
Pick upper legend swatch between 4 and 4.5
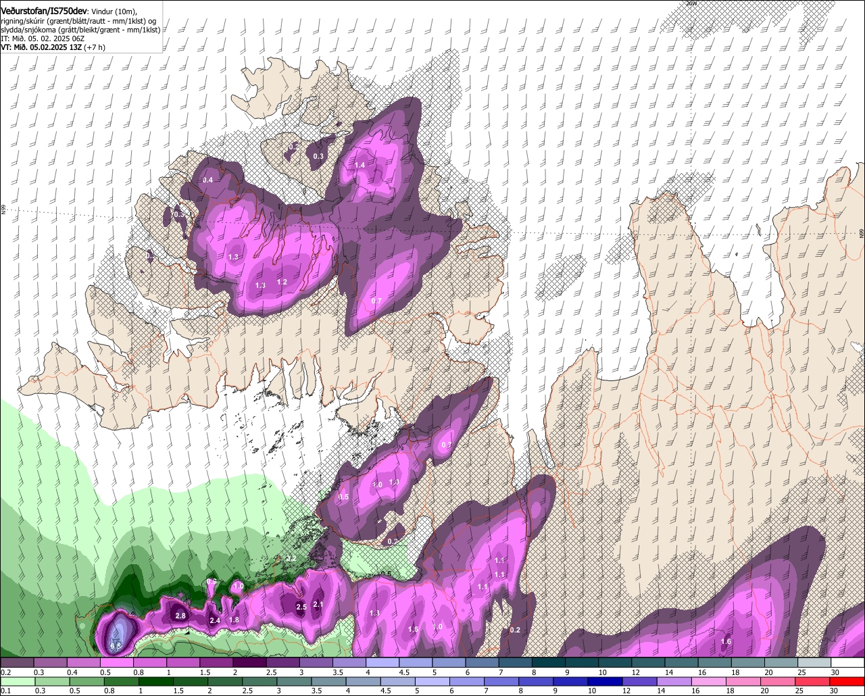pos(382,663)
